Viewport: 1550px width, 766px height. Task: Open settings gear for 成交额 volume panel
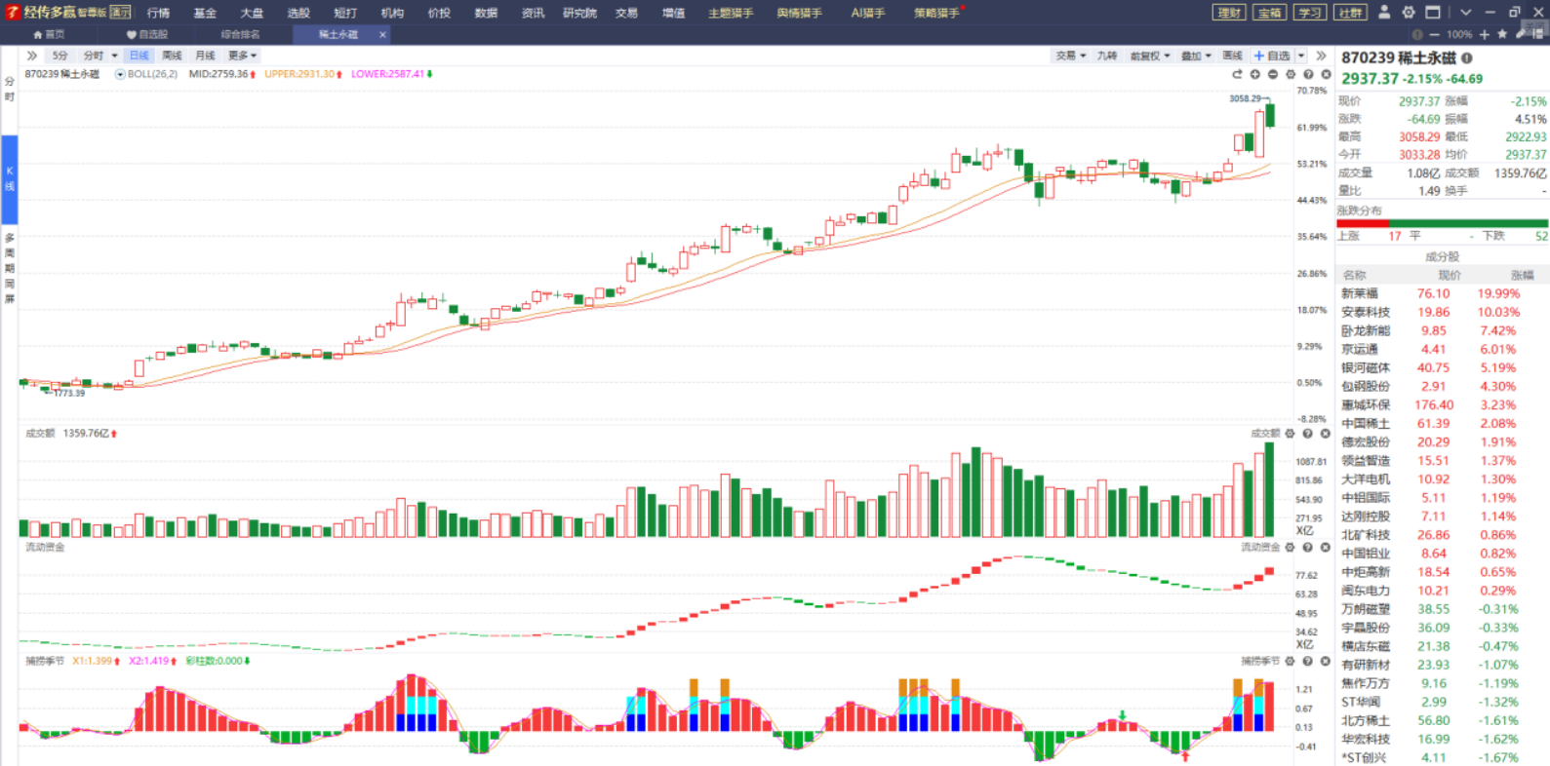(1291, 434)
